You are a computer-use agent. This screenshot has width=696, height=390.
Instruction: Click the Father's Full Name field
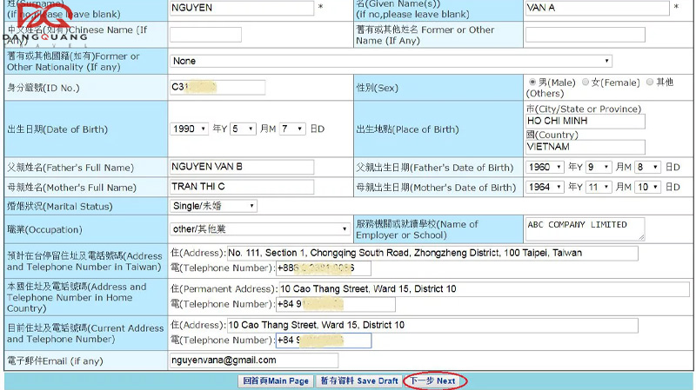pos(241,167)
